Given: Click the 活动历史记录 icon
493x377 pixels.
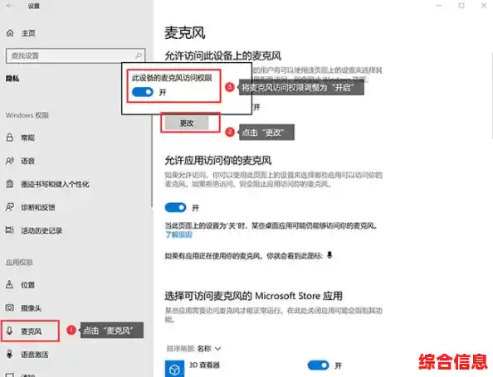Looking at the screenshot, I should [10, 230].
